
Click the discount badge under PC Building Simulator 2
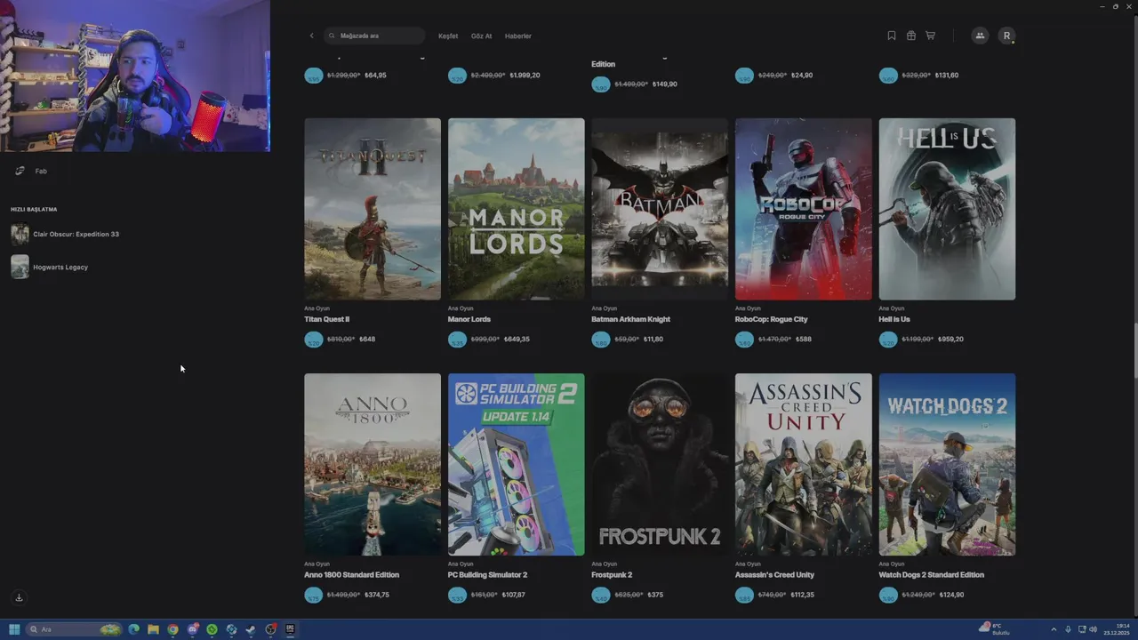[x=457, y=595]
